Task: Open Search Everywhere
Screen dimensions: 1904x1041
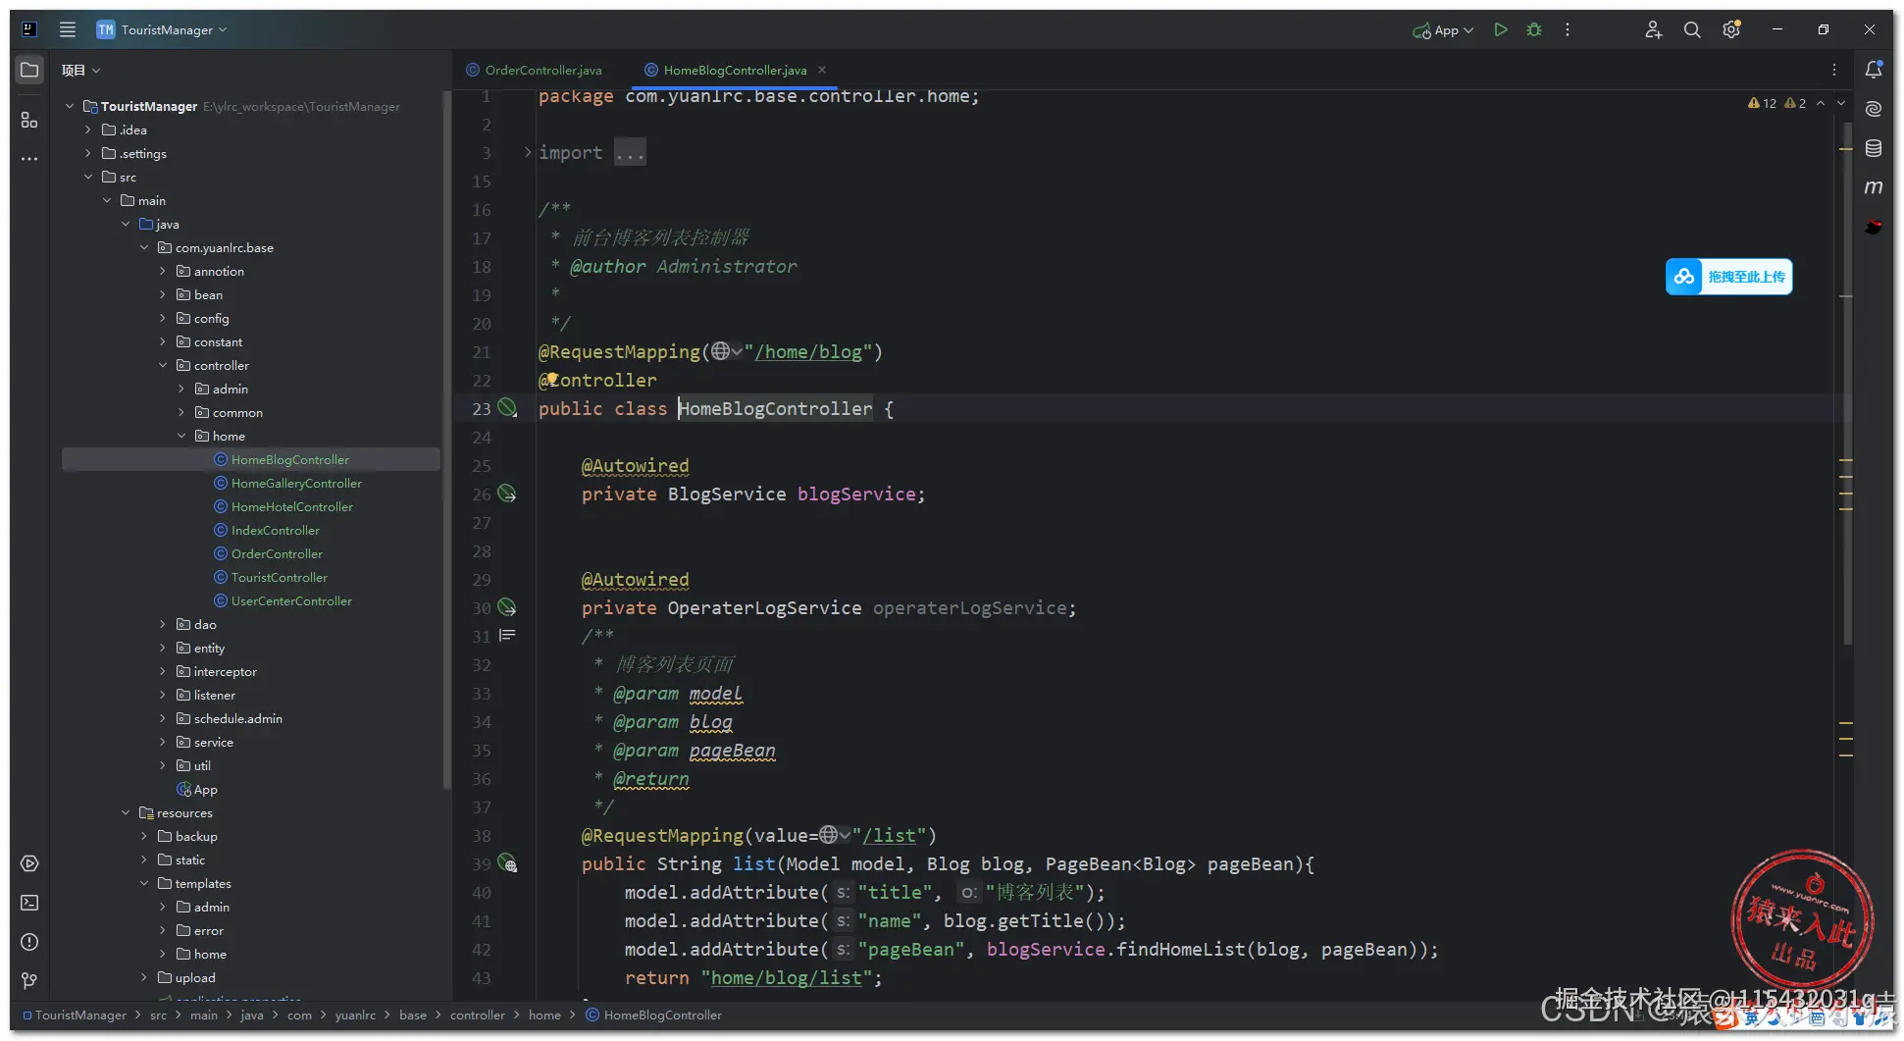Action: [1692, 29]
